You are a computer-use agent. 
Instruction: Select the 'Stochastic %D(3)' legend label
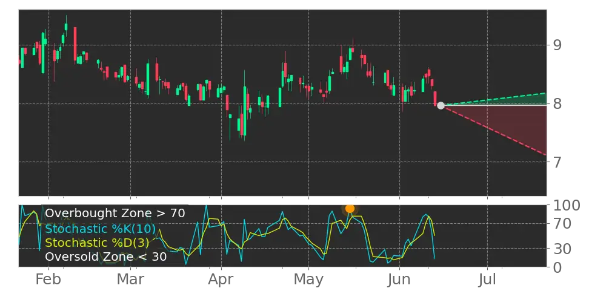tap(97, 243)
